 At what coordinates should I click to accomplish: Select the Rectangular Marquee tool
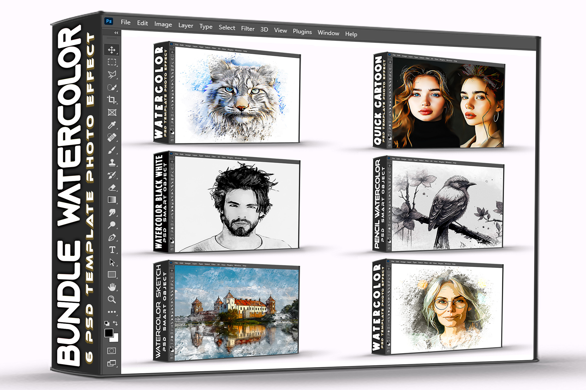tap(112, 62)
